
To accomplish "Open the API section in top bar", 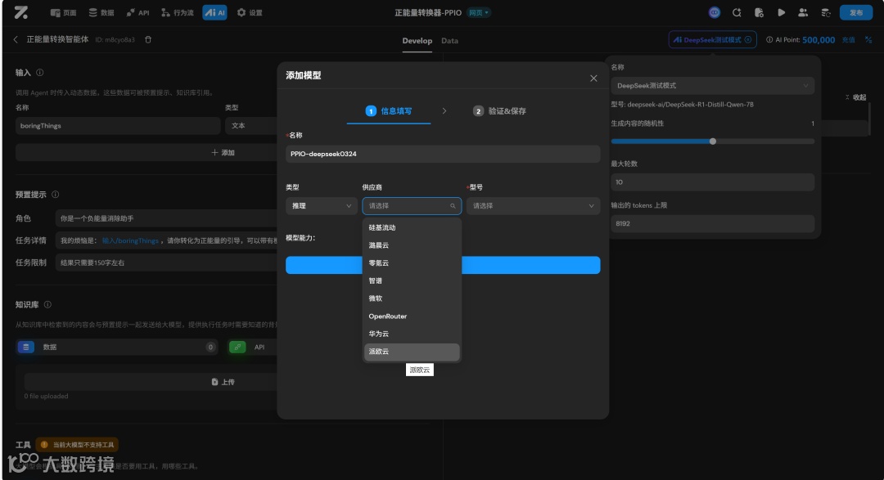I will point(138,12).
